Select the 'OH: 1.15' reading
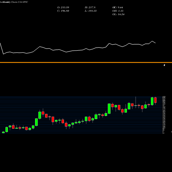172x172 pixels. tap(118, 11)
